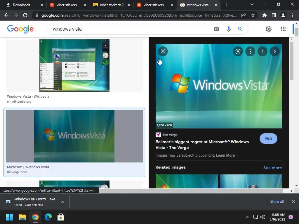Open the Chrome profile avatar icon
This screenshot has width=299, height=224.
point(283,15)
